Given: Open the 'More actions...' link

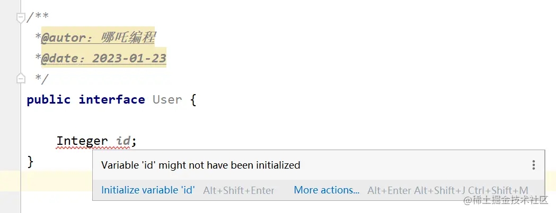Looking at the screenshot, I should click(326, 190).
